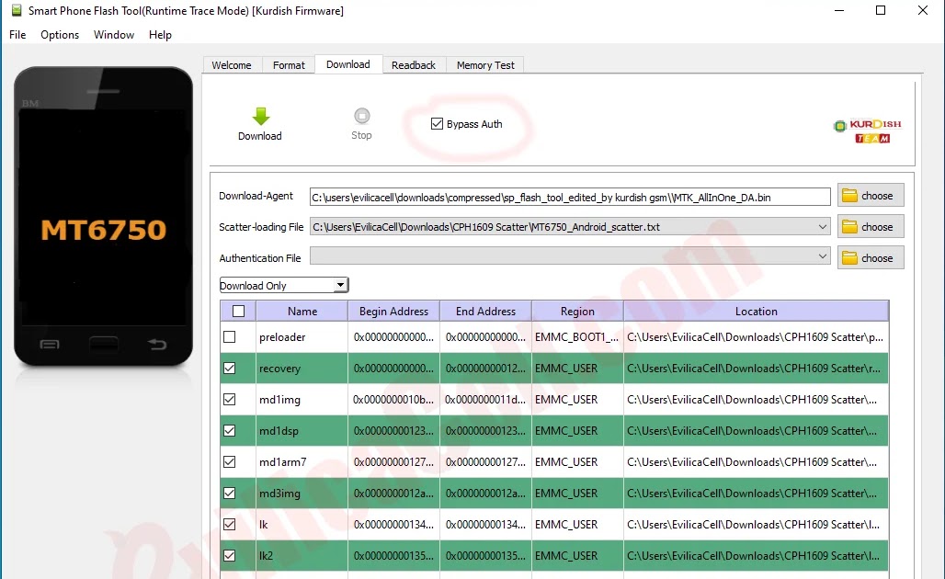This screenshot has width=945, height=579.
Task: Click the Kurdish Team logo
Action: tap(866, 131)
